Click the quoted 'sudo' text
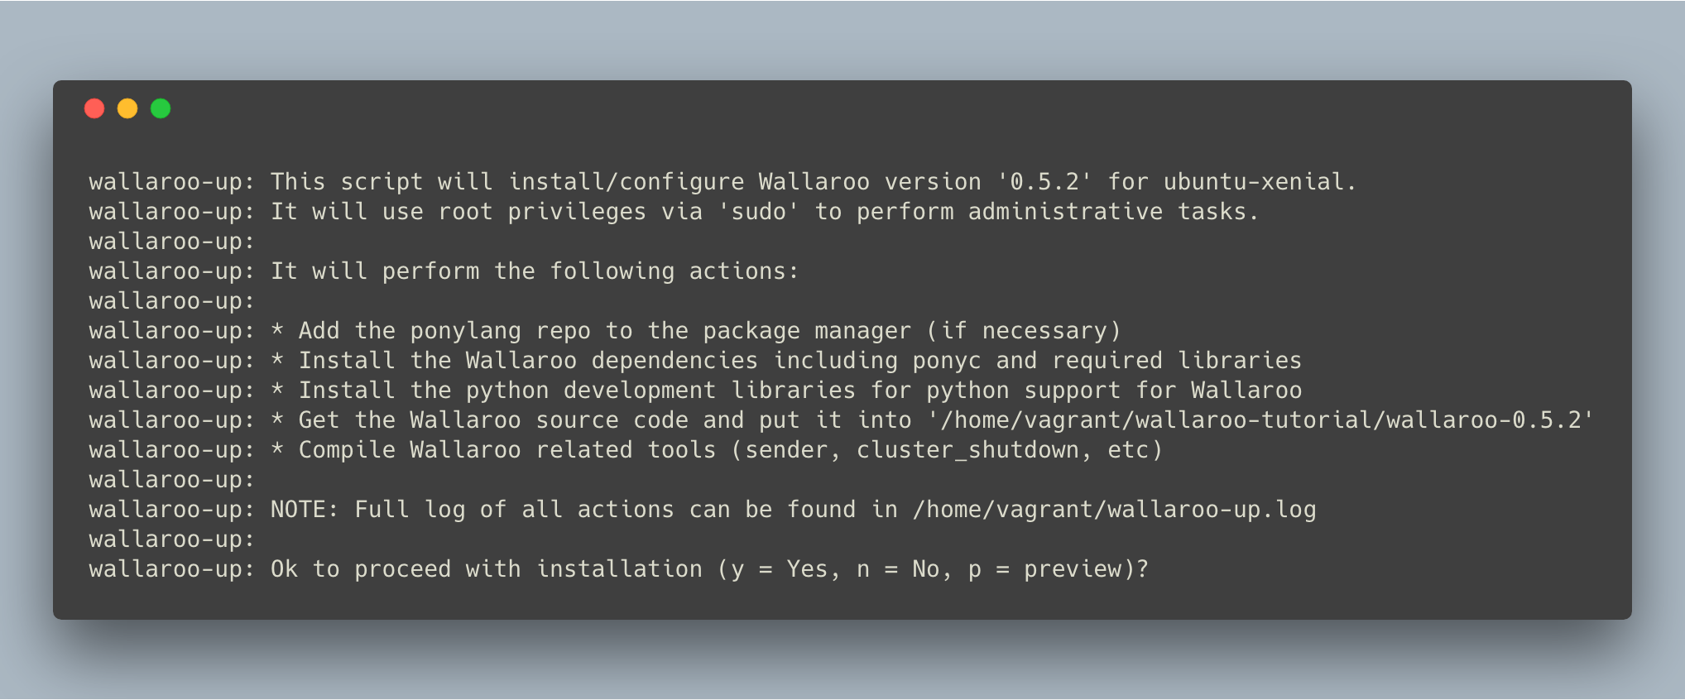Viewport: 1685px width, 700px height. click(x=758, y=212)
